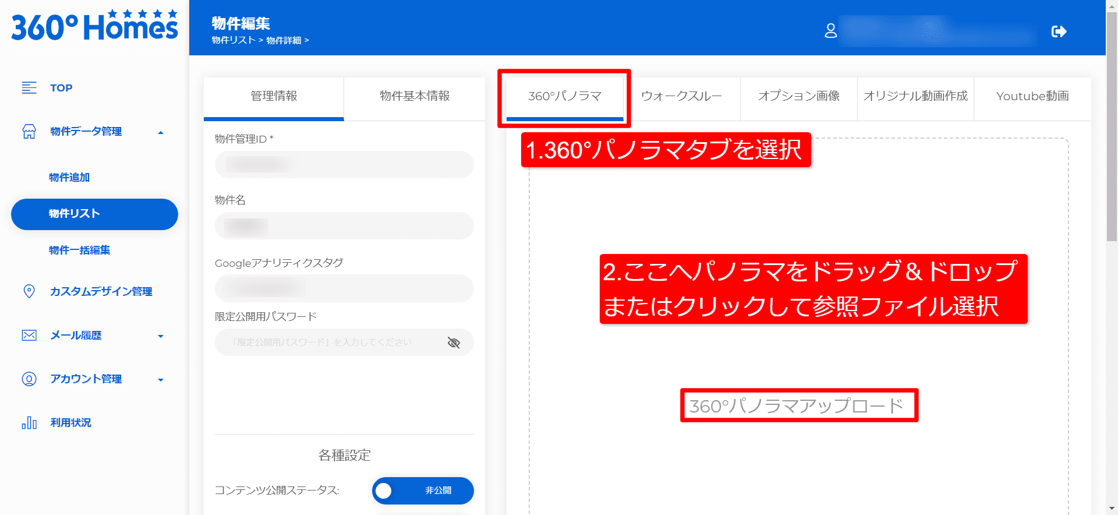Toggle password visibility eye icon
Viewport: 1118px width, 515px height.
coord(454,343)
